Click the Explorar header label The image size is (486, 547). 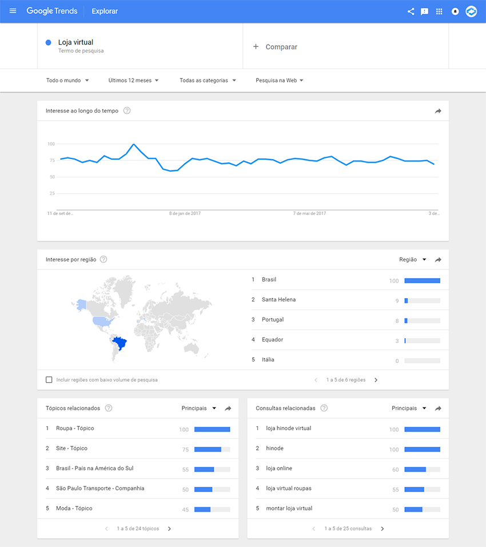(x=105, y=11)
